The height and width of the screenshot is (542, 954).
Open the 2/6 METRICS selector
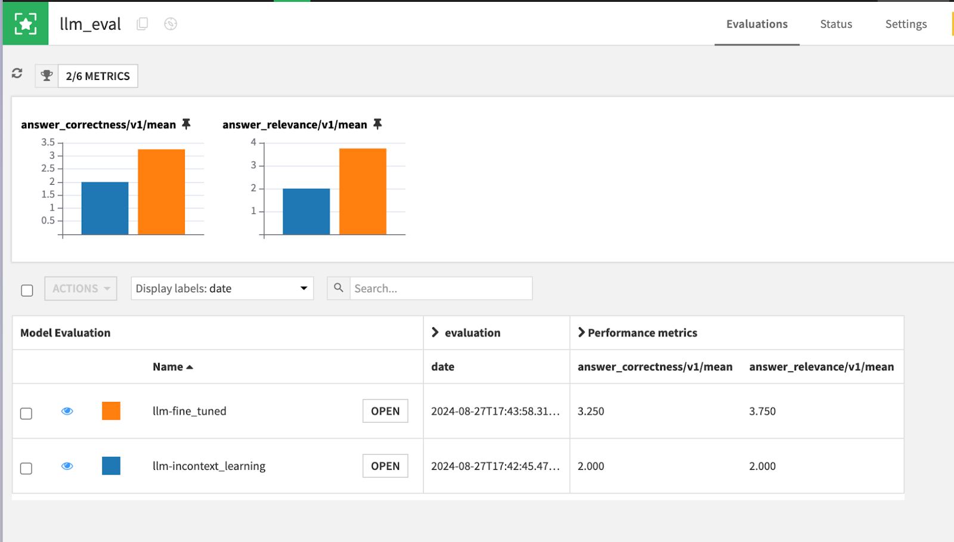(98, 76)
